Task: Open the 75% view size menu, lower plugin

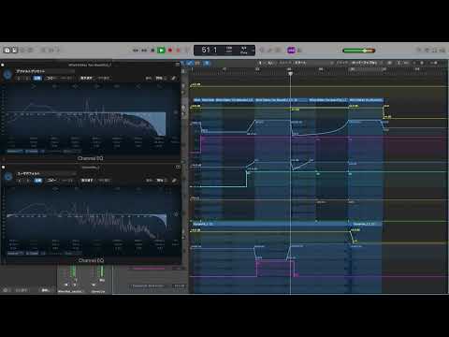Action: pyautogui.click(x=161, y=181)
